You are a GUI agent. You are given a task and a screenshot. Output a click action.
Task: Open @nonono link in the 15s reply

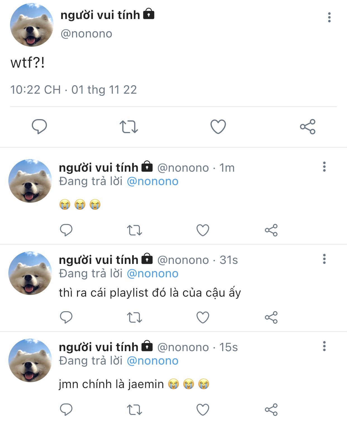(x=153, y=361)
